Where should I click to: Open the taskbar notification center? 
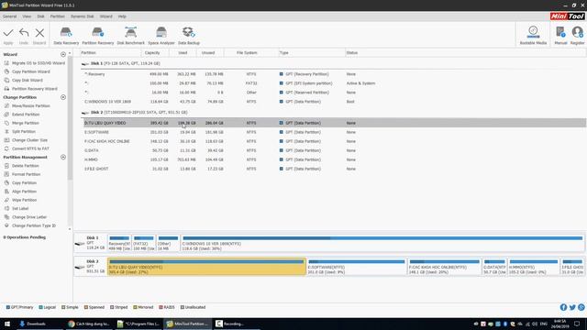577,324
